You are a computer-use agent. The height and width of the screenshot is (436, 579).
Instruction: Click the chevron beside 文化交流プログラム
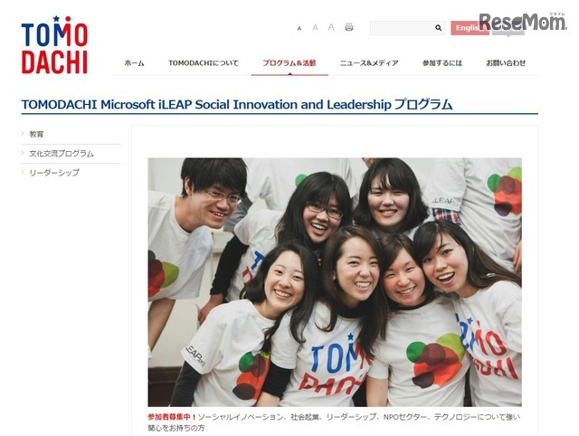click(x=23, y=153)
